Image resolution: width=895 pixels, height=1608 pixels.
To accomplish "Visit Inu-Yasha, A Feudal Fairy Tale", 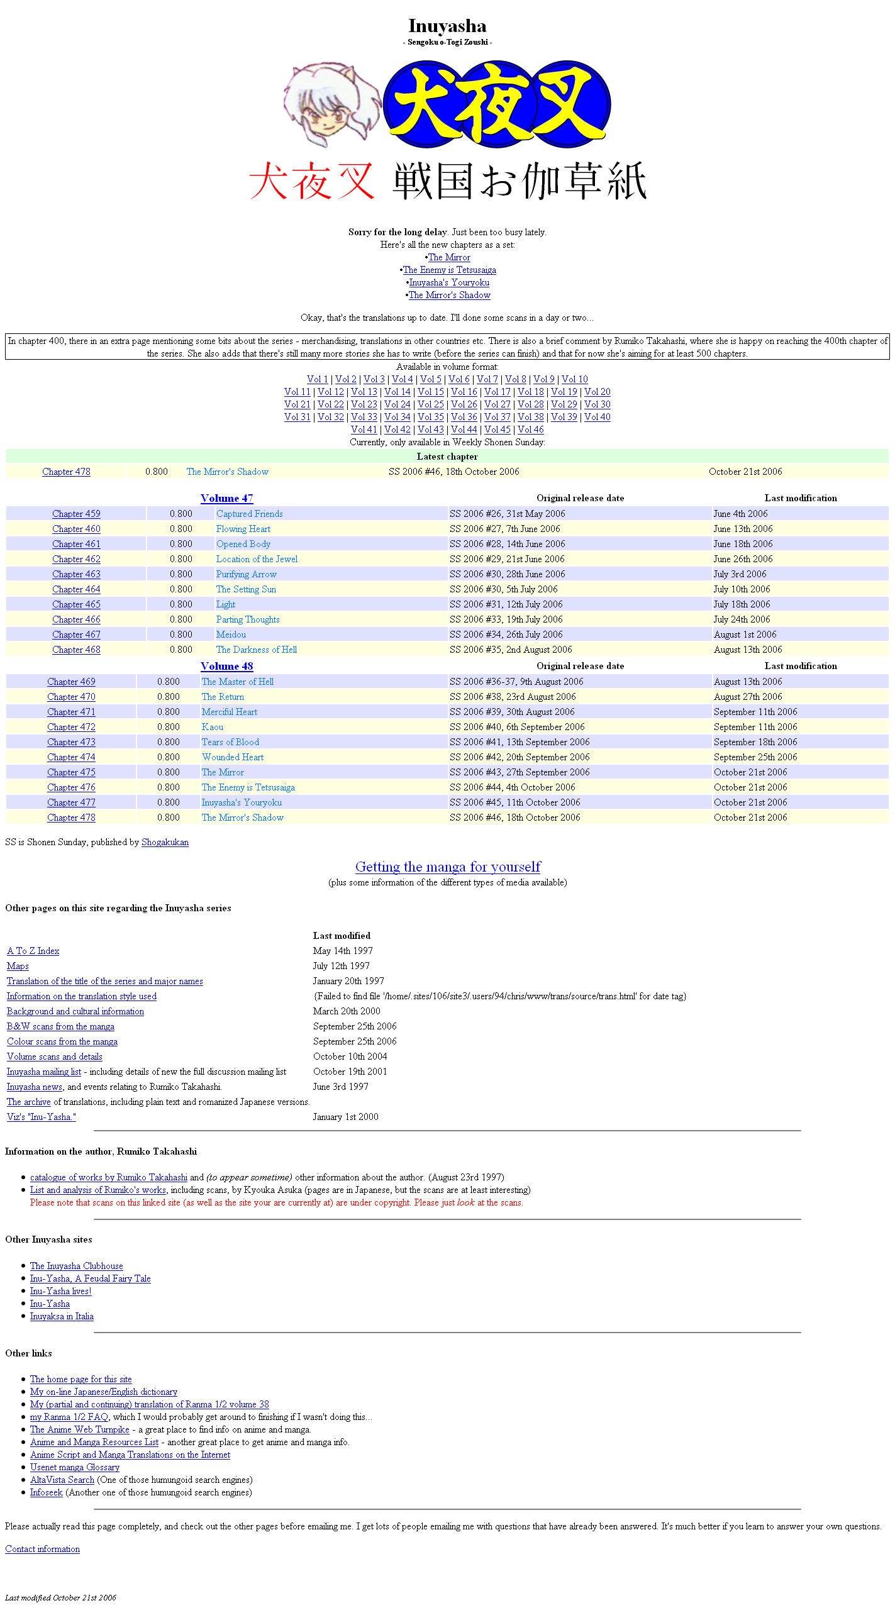I will (91, 1278).
